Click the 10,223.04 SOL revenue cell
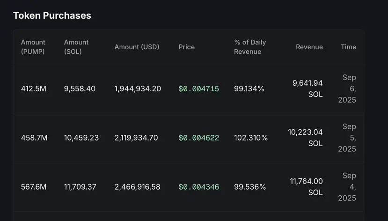Image resolution: width=388 pixels, height=221 pixels. tap(305, 138)
